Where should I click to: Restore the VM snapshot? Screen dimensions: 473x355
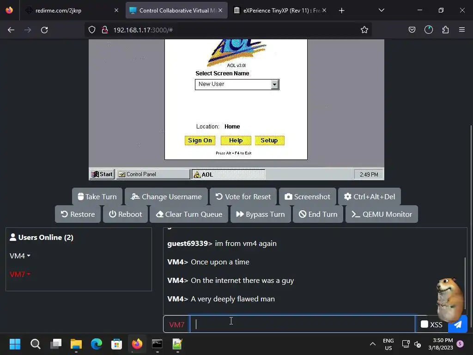point(78,214)
